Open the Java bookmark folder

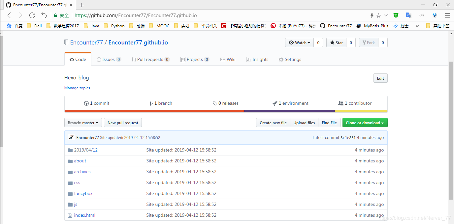click(x=91, y=26)
